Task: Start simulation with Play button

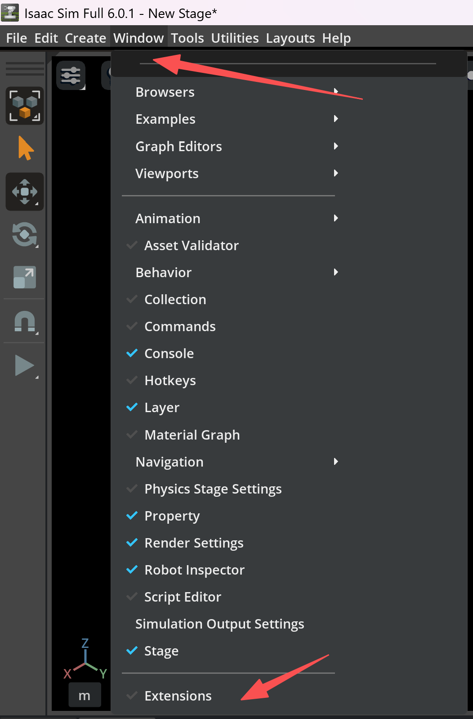Action: [25, 365]
